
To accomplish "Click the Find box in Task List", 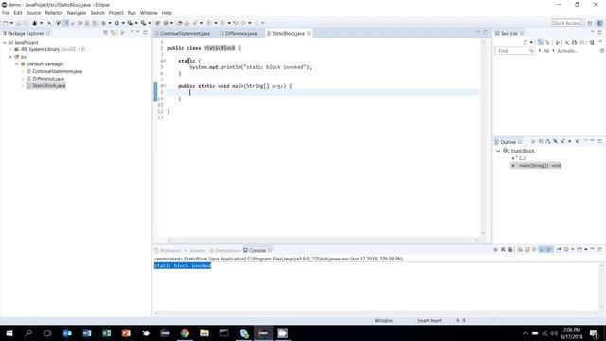I will [x=515, y=51].
